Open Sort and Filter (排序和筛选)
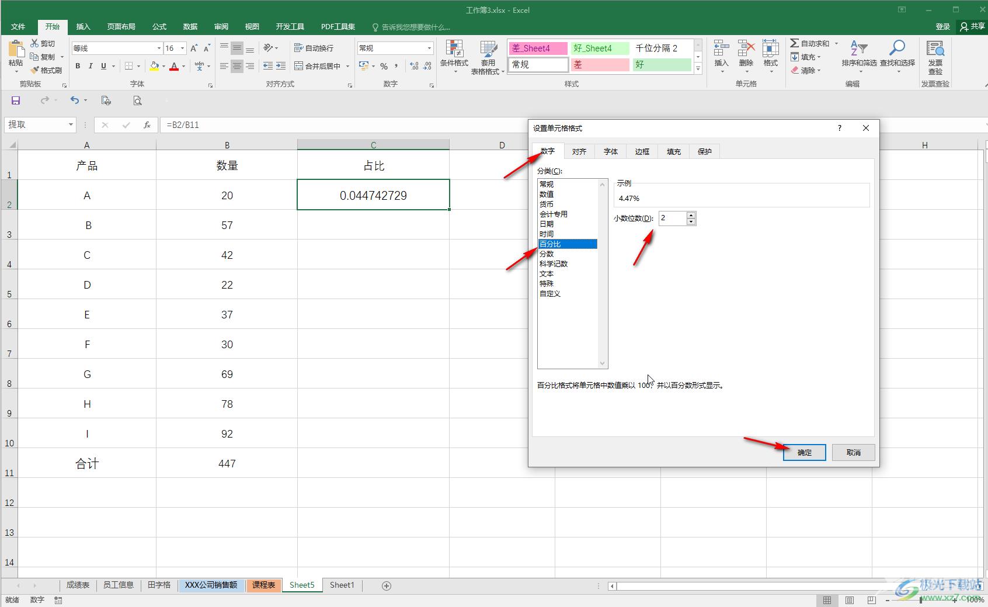Image resolution: width=988 pixels, height=607 pixels. [x=859, y=56]
